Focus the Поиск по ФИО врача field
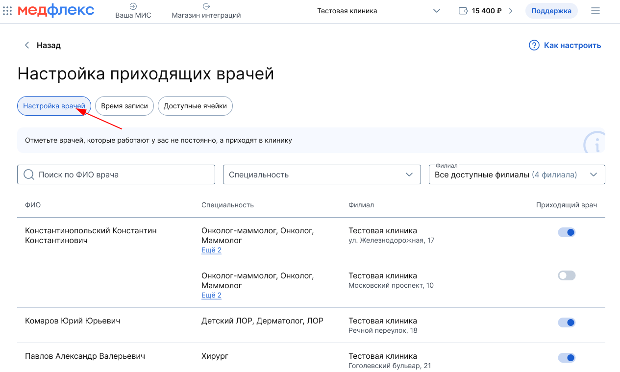Image resolution: width=620 pixels, height=372 pixels. 116,174
